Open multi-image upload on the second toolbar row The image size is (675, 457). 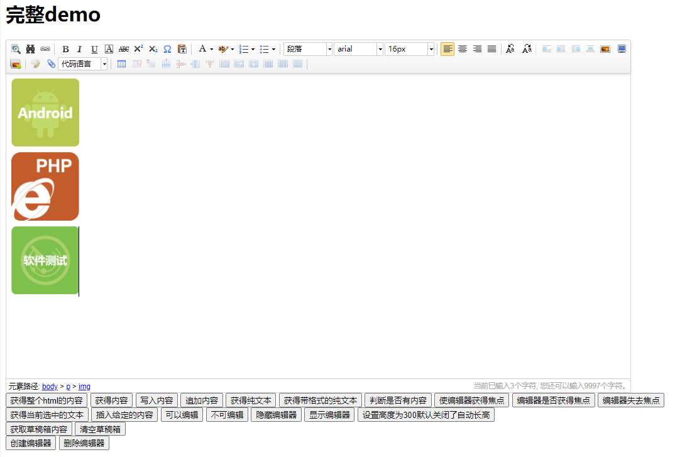(16, 64)
